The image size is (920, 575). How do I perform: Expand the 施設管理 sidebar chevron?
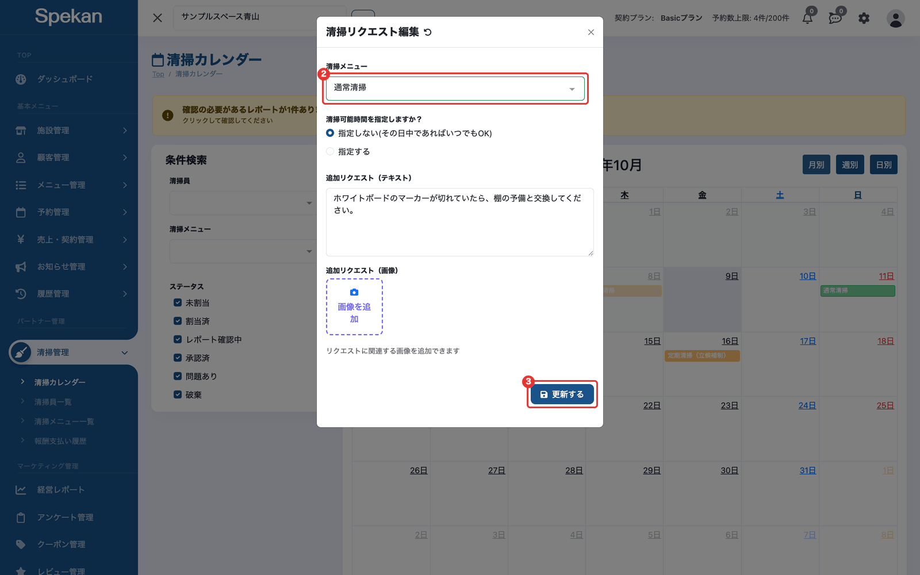click(x=125, y=131)
